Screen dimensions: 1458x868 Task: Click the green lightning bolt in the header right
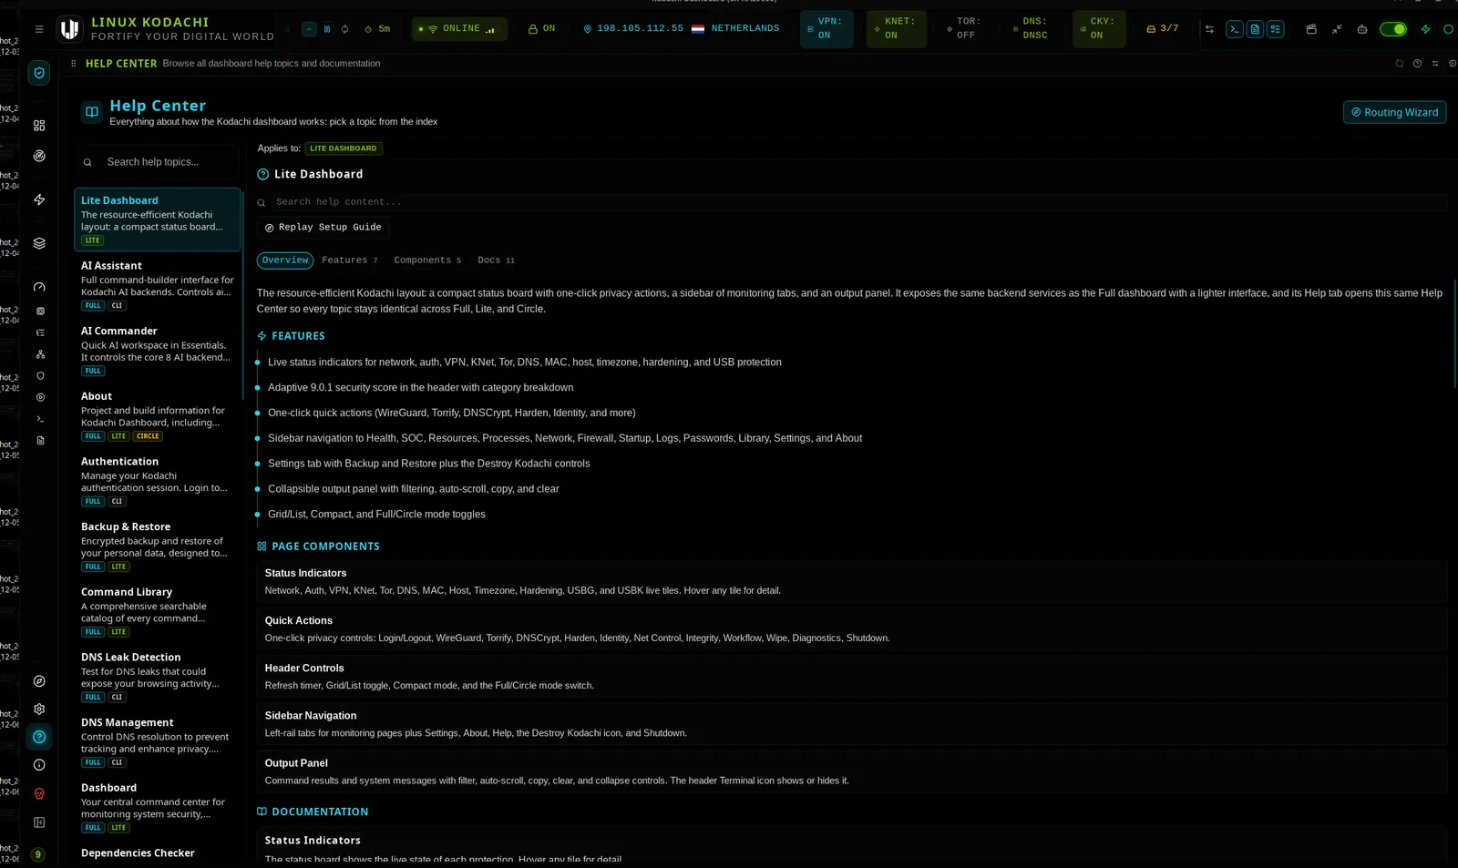(1426, 29)
